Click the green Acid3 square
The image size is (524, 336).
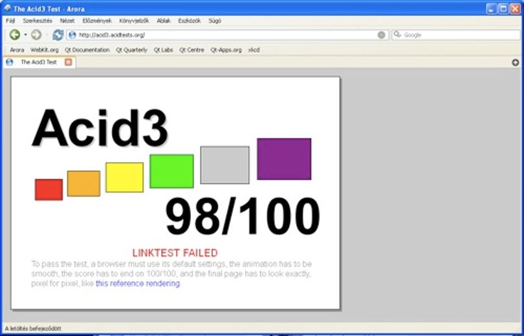coord(172,171)
